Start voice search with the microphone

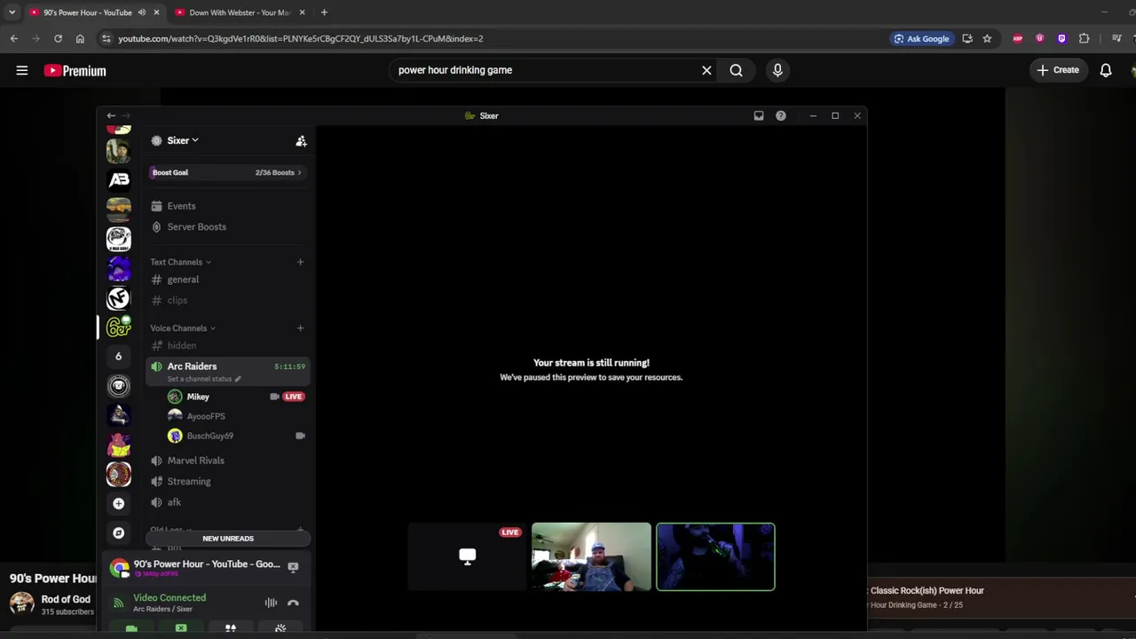coord(777,70)
